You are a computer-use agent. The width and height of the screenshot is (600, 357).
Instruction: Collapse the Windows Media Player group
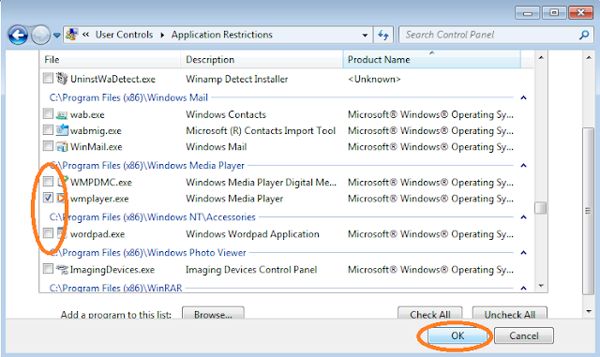[523, 166]
